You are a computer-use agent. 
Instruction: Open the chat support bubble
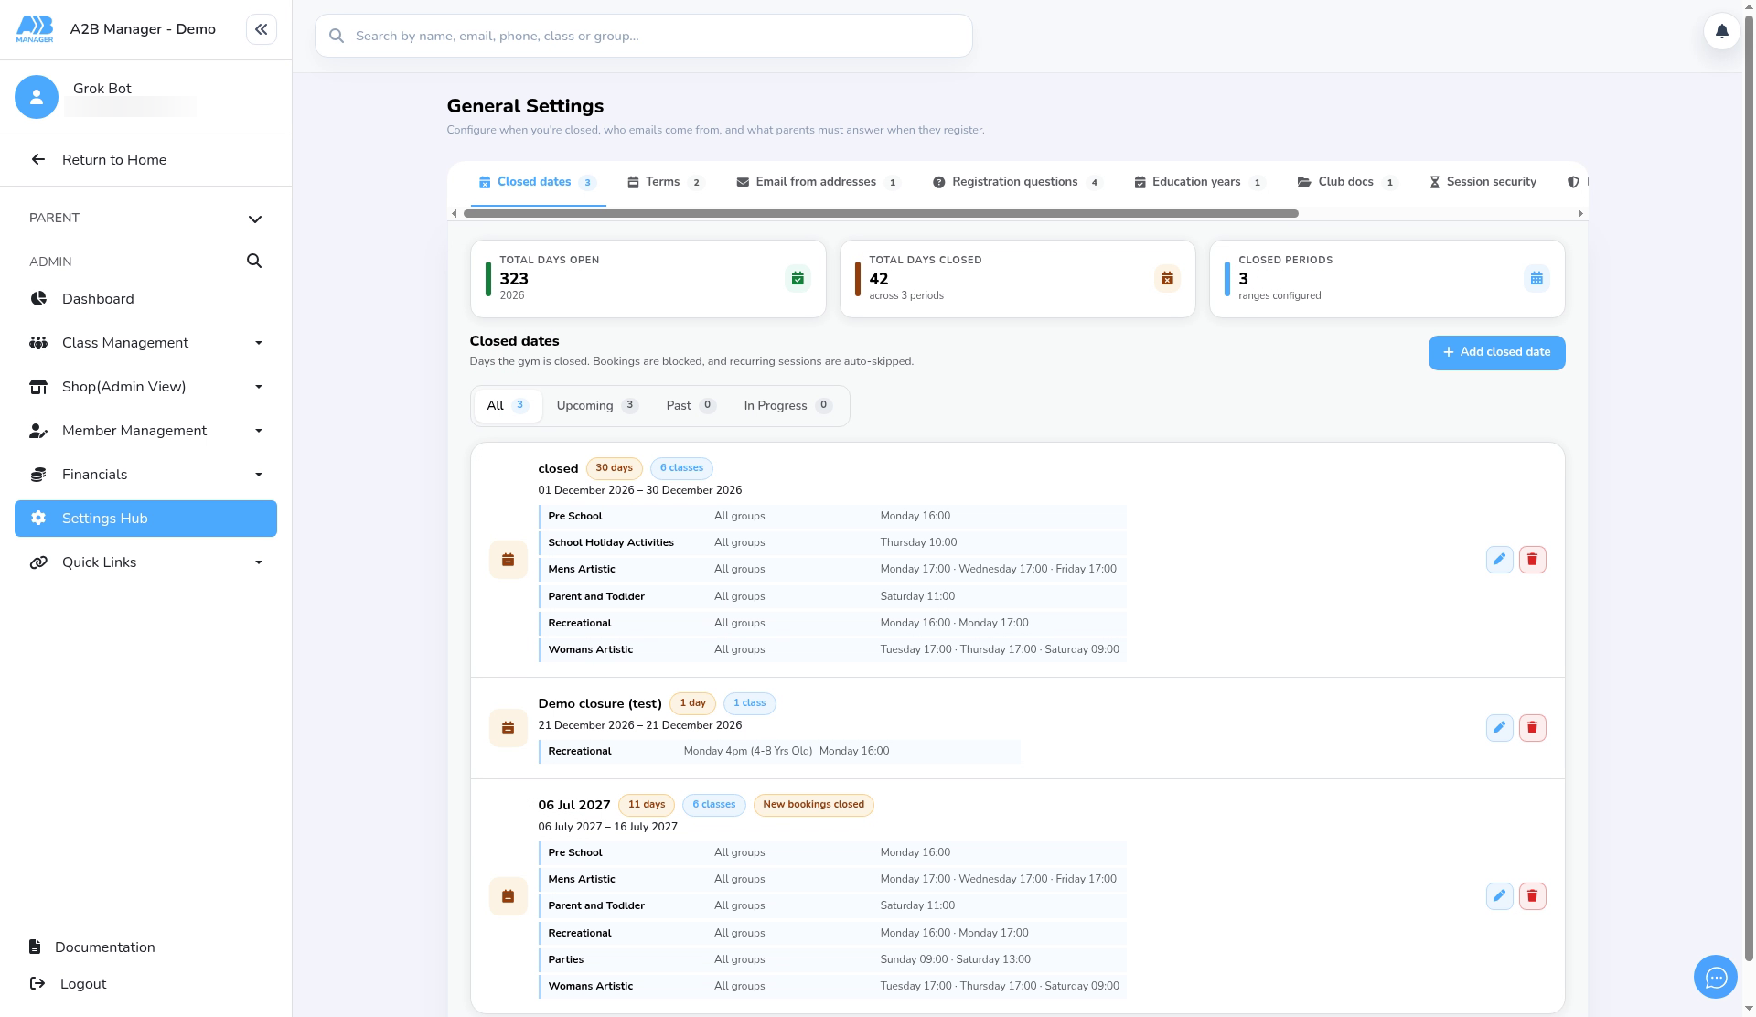tap(1715, 978)
